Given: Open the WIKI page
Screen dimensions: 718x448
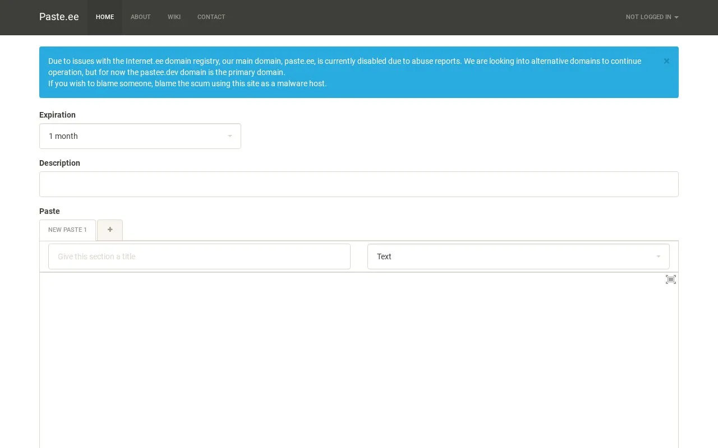Looking at the screenshot, I should (174, 17).
